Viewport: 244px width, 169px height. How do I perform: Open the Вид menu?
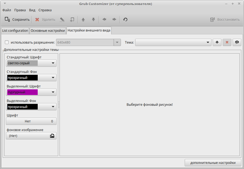click(32, 10)
